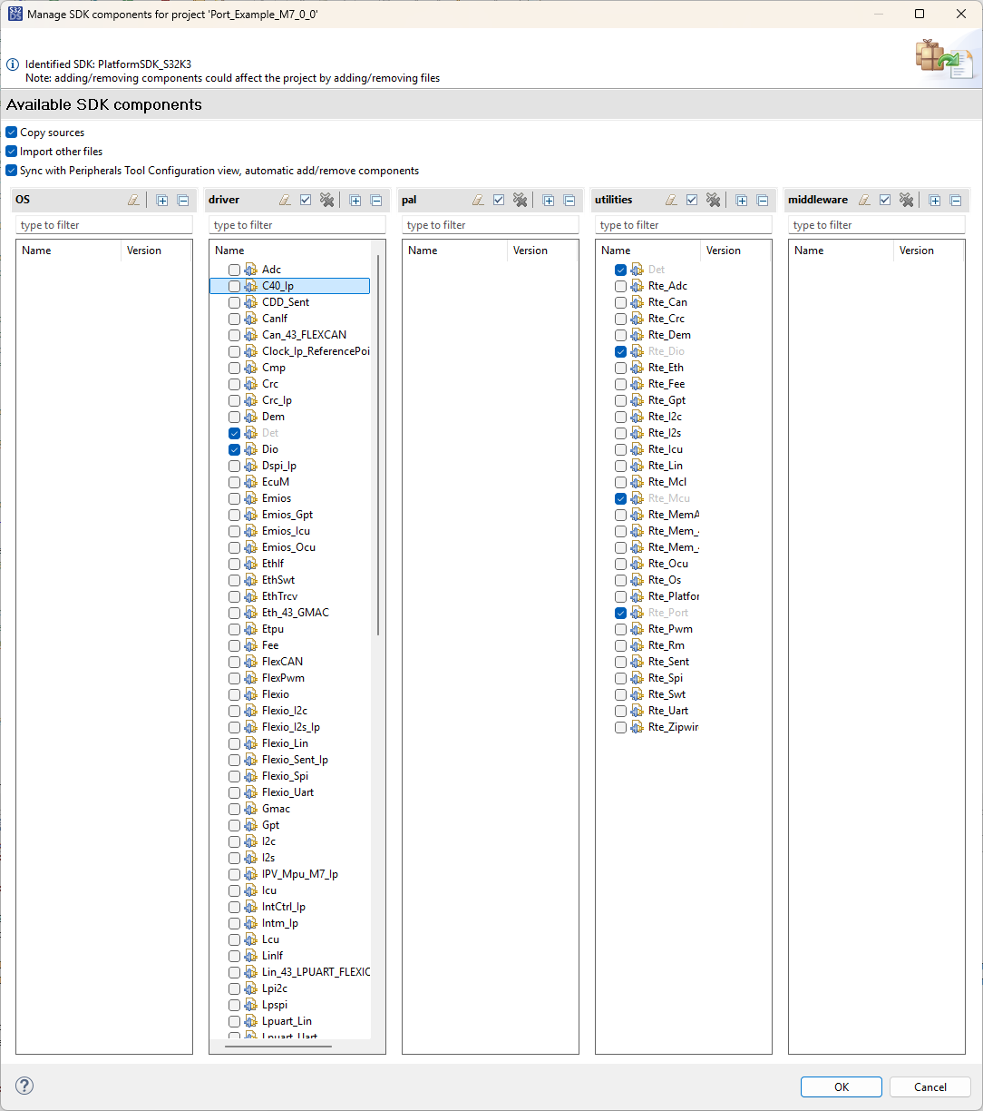This screenshot has height=1111, width=983.
Task: Uncheck the Dio driver component
Action: pyautogui.click(x=234, y=449)
